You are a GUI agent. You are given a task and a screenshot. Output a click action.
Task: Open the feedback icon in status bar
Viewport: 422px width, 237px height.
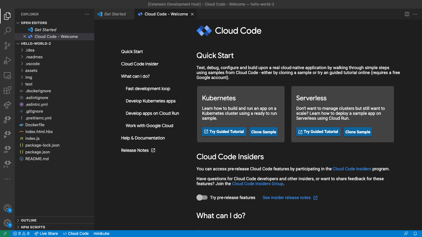406,234
